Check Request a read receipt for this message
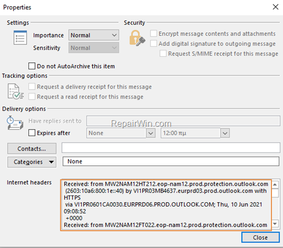This screenshot has height=248, width=283. point(32,97)
